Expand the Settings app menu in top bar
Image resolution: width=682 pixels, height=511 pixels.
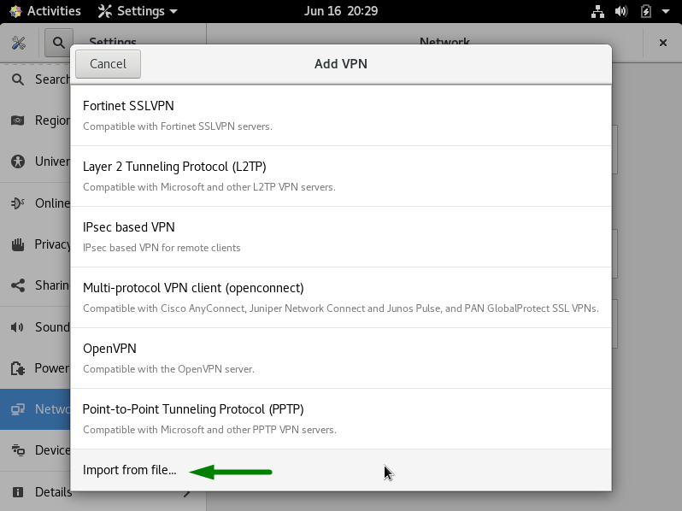pyautogui.click(x=138, y=11)
